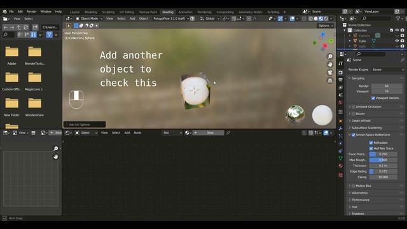Expand the Add UV Sphere operator panel
Image resolution: width=407 pixels, height=229 pixels.
(x=85, y=125)
